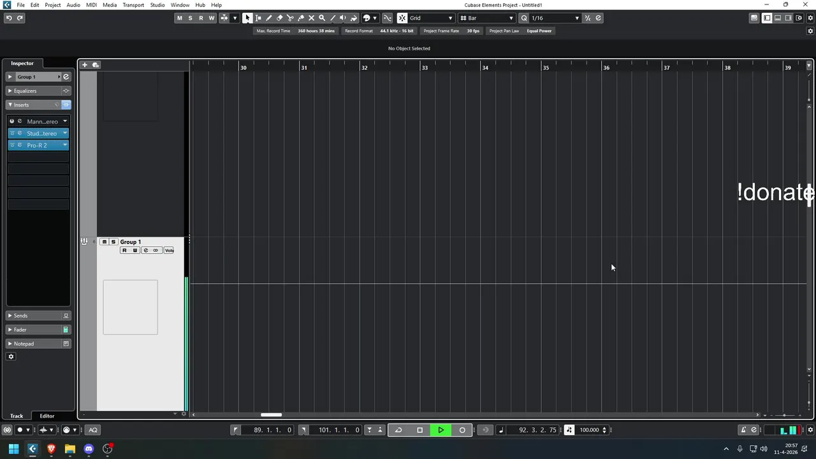
Task: Open Windows Start menu
Action: [x=13, y=449]
